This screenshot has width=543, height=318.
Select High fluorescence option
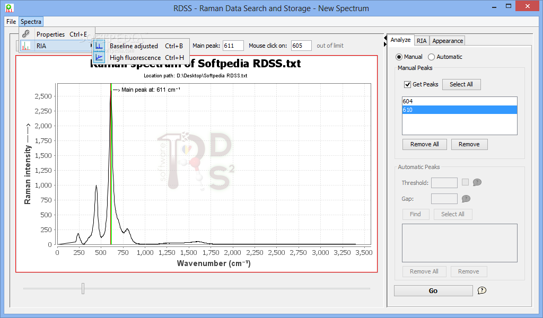141,58
